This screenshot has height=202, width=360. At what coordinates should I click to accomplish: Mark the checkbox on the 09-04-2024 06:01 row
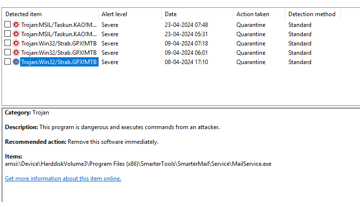[7, 53]
